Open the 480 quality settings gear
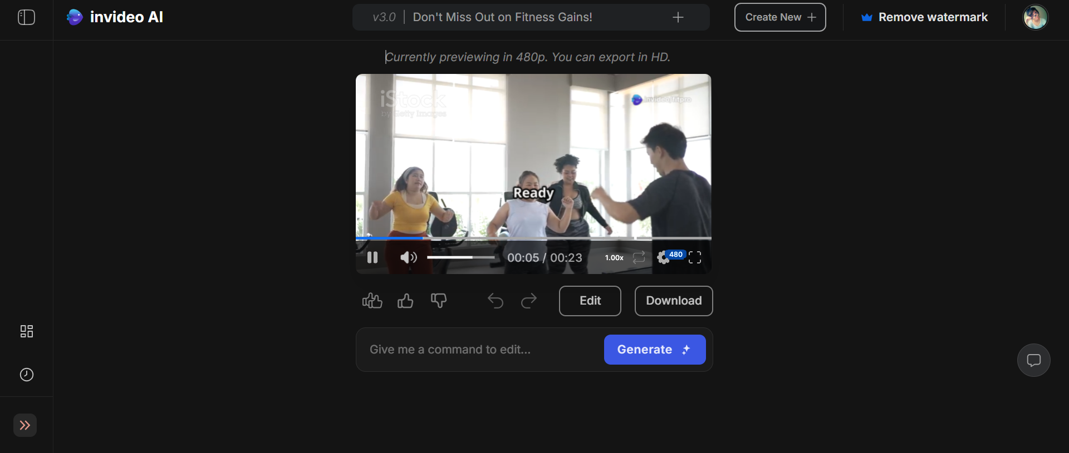This screenshot has height=453, width=1069. tap(670, 257)
